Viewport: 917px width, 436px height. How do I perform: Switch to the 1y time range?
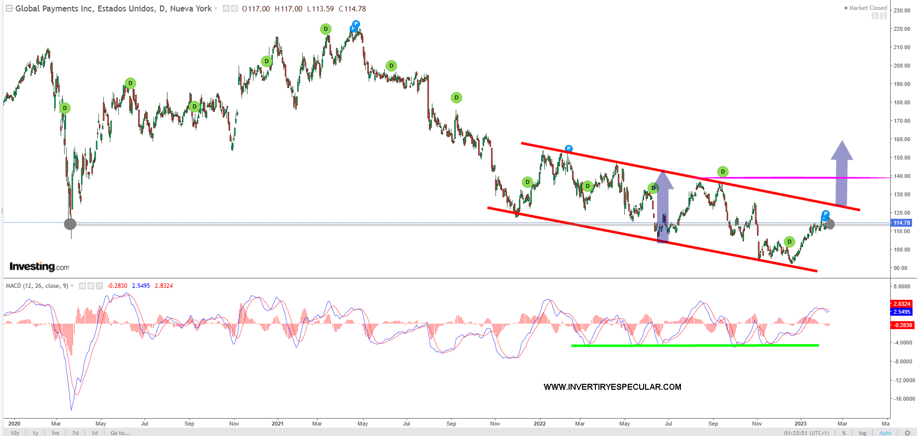tap(35, 433)
